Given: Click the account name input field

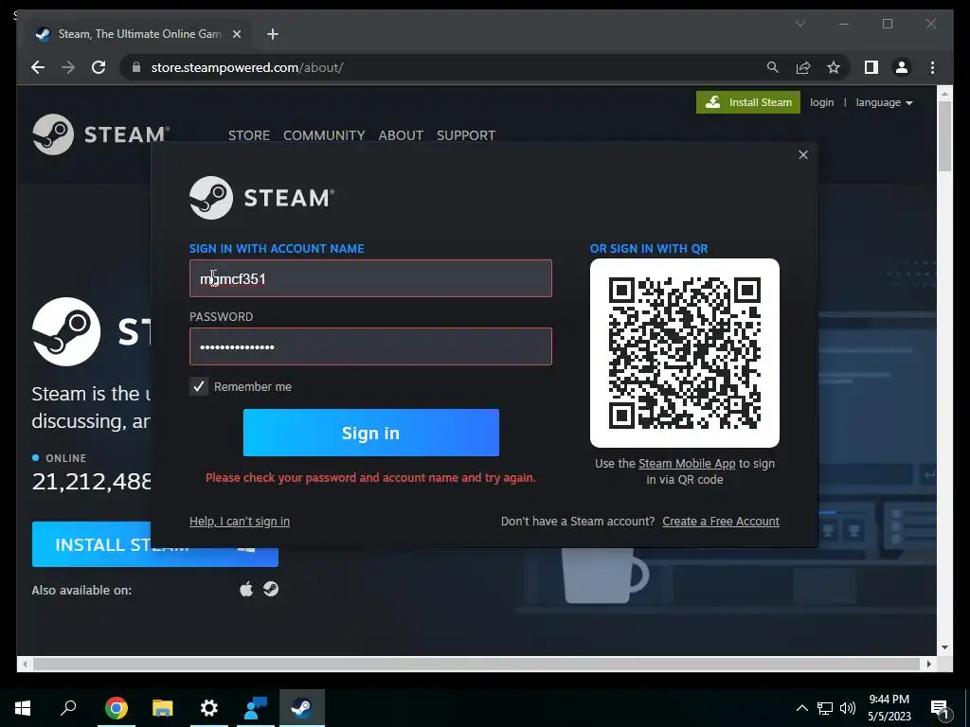Looking at the screenshot, I should (370, 278).
